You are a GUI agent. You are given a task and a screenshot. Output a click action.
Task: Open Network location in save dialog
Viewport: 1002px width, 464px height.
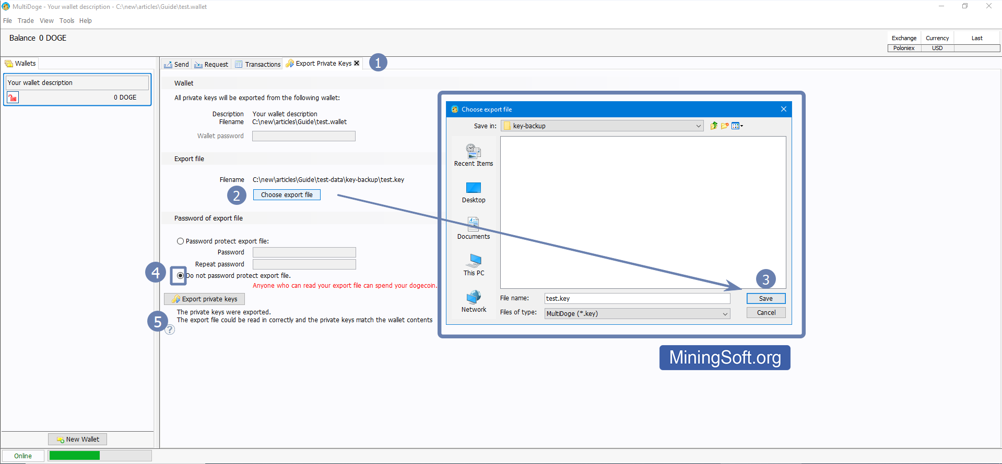474,301
